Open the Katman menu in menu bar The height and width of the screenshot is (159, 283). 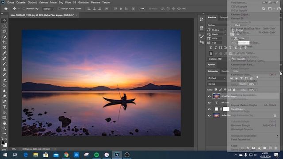point(43,3)
